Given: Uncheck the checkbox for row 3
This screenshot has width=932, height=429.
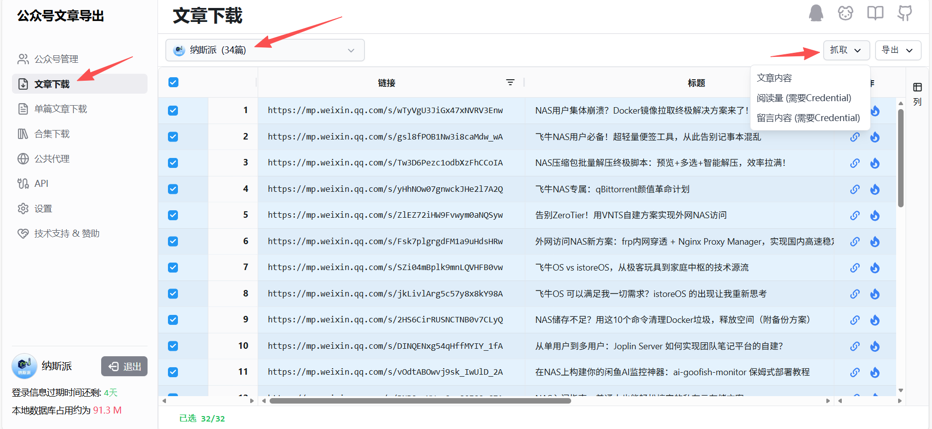Looking at the screenshot, I should tap(173, 163).
